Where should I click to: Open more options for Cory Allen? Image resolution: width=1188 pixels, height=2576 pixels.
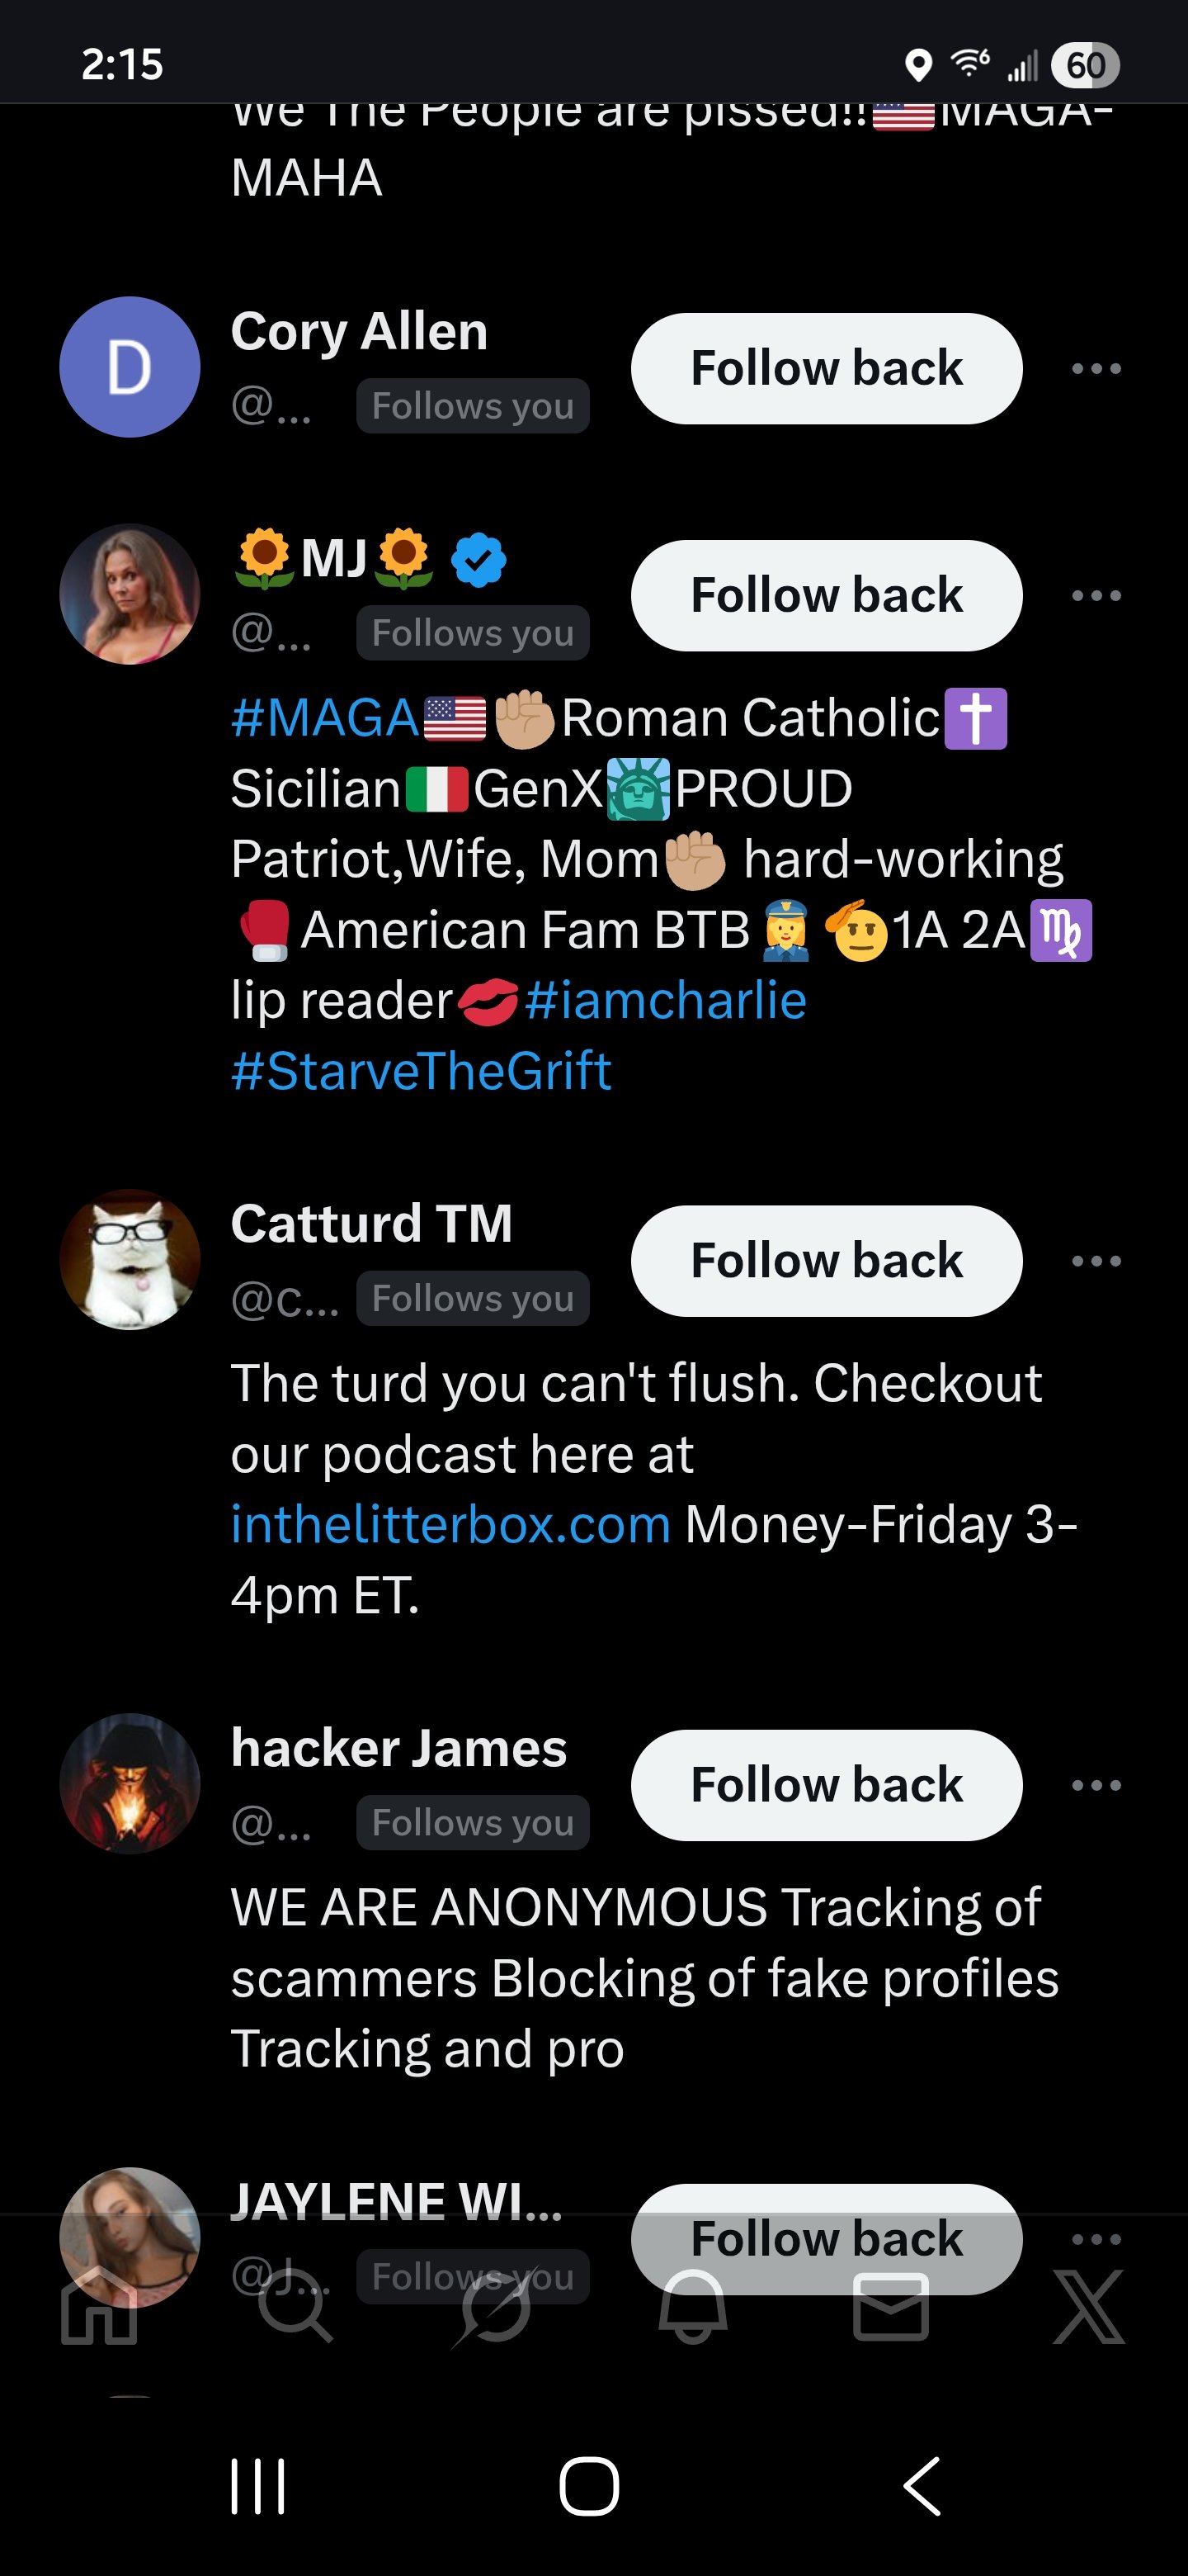[x=1096, y=369]
